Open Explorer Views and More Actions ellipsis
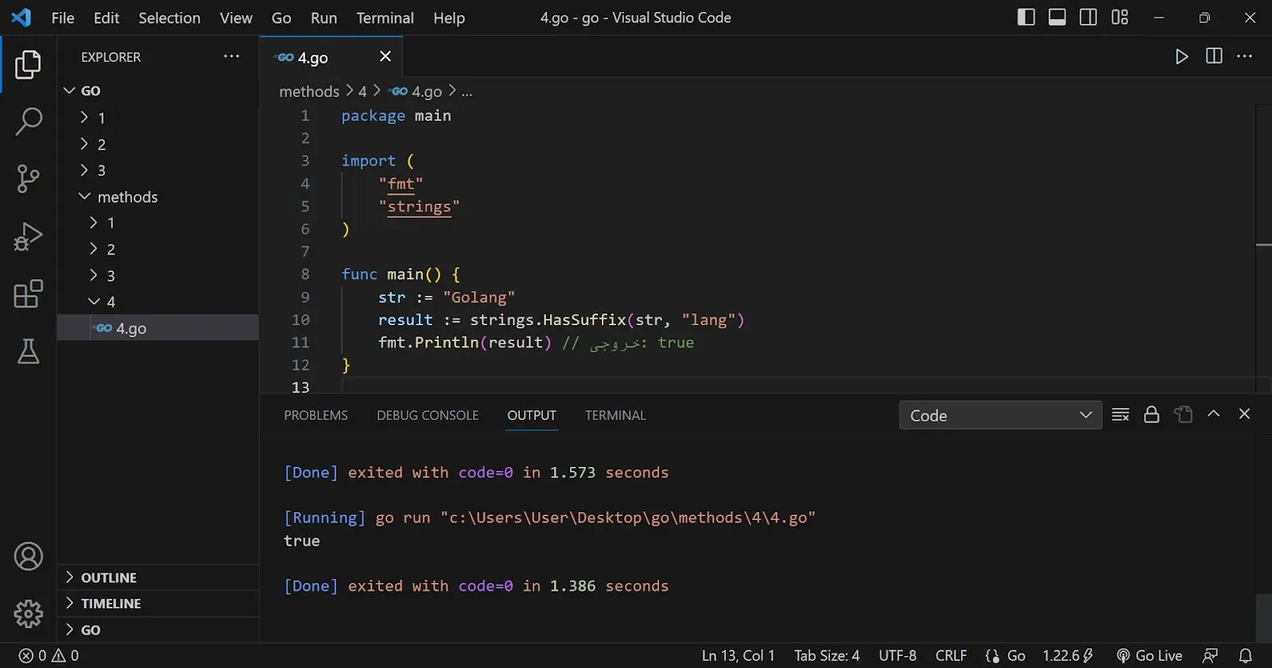Screen dimensions: 1272x668 pos(231,56)
